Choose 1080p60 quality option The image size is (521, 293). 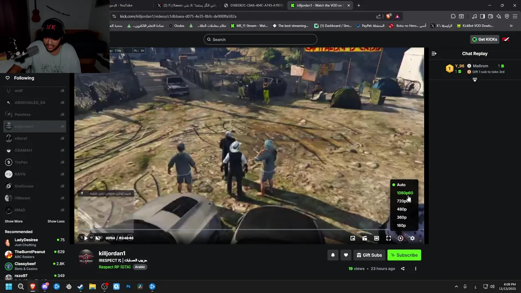404,193
